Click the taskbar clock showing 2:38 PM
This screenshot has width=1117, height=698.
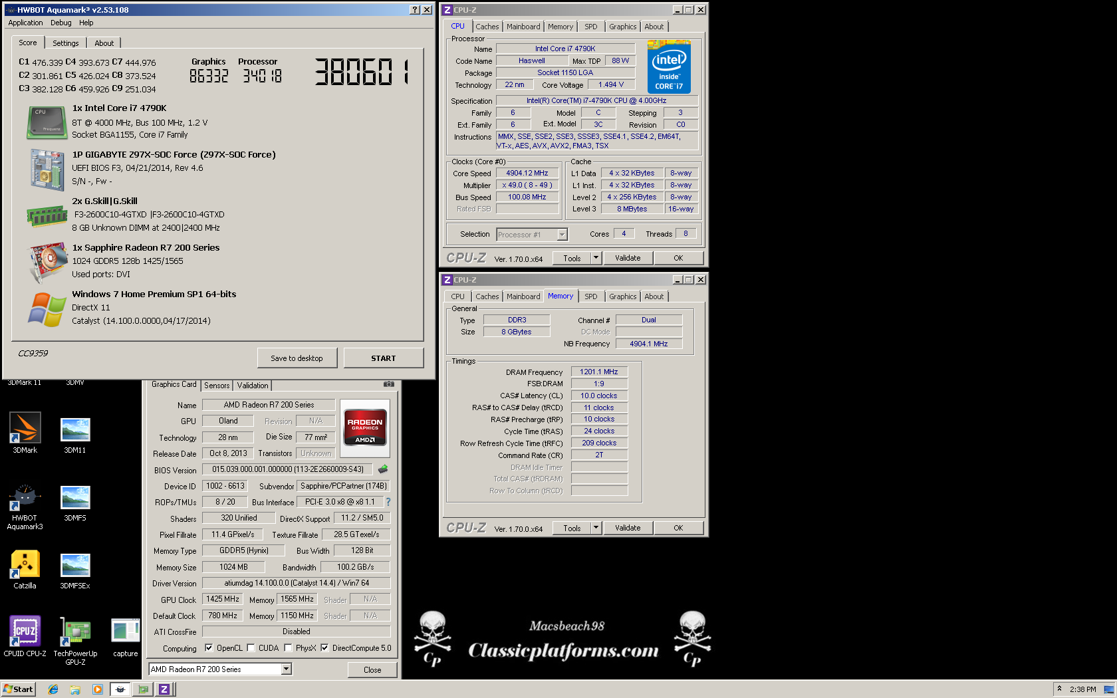click(x=1083, y=689)
